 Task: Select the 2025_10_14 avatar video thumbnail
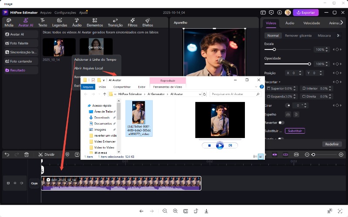(58, 47)
